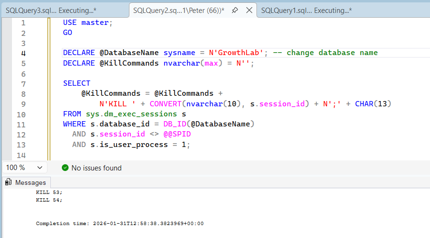Click the Completion time message text
Image resolution: width=430 pixels, height=238 pixels.
pyautogui.click(x=120, y=224)
